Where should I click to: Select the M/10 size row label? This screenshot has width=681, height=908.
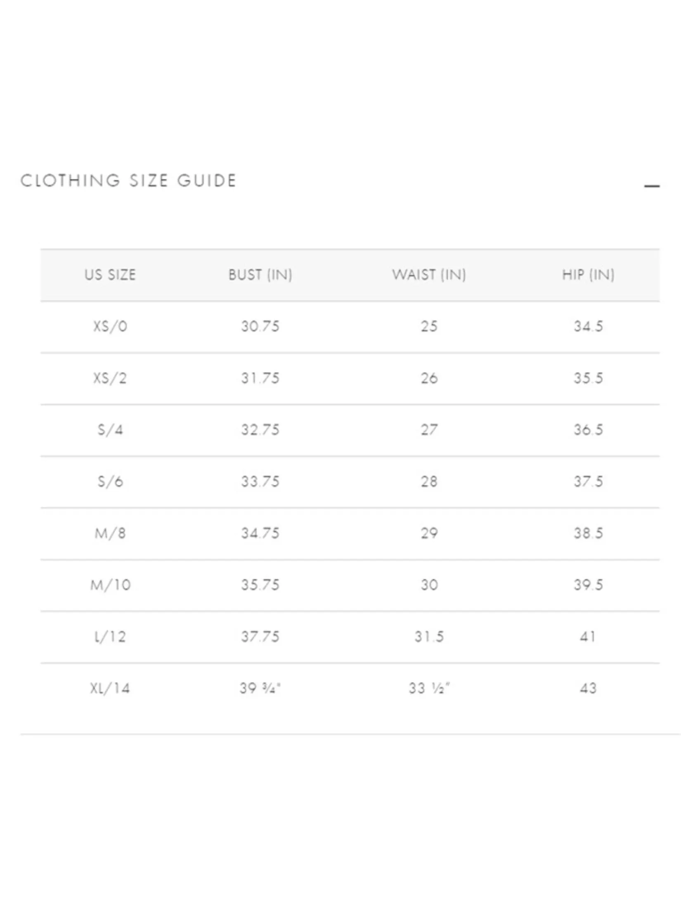(110, 585)
